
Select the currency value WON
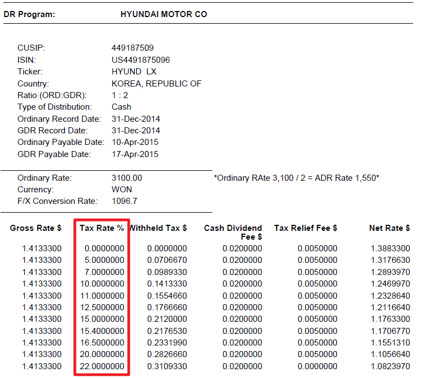click(x=122, y=190)
